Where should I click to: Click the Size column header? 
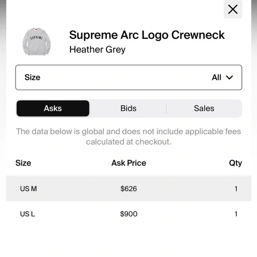click(x=23, y=163)
